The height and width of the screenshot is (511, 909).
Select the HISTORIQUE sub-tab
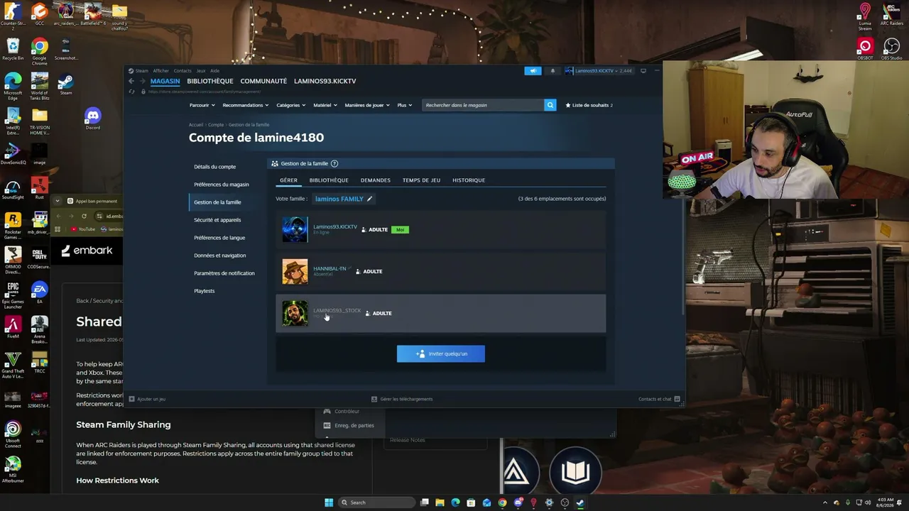(469, 180)
